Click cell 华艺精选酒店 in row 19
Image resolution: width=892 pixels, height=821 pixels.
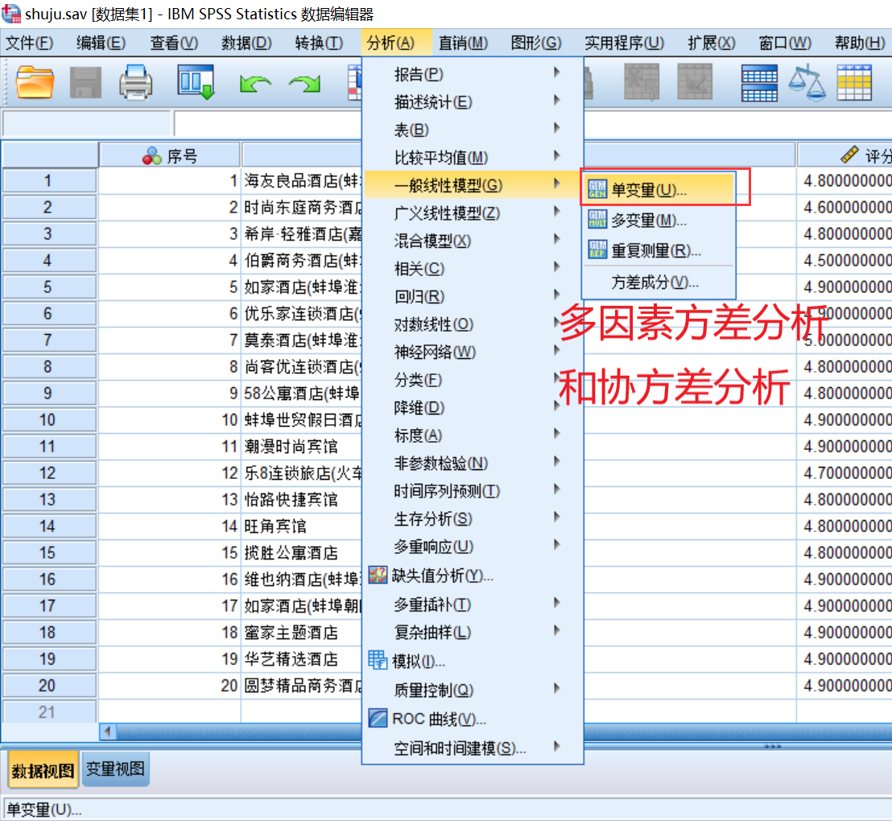tap(302, 659)
